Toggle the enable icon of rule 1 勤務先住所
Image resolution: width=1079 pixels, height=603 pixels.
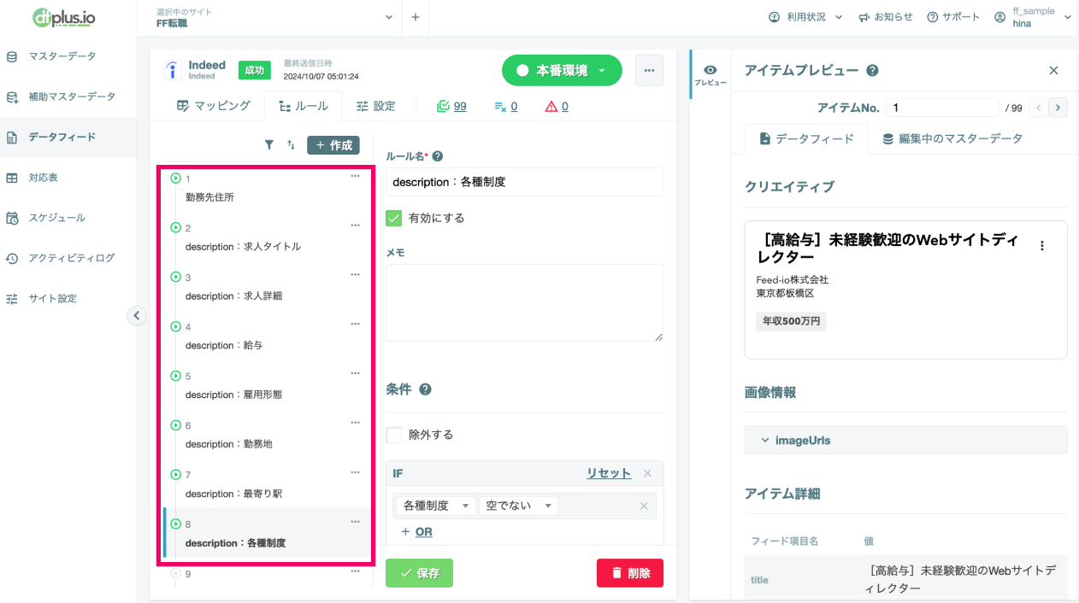176,179
